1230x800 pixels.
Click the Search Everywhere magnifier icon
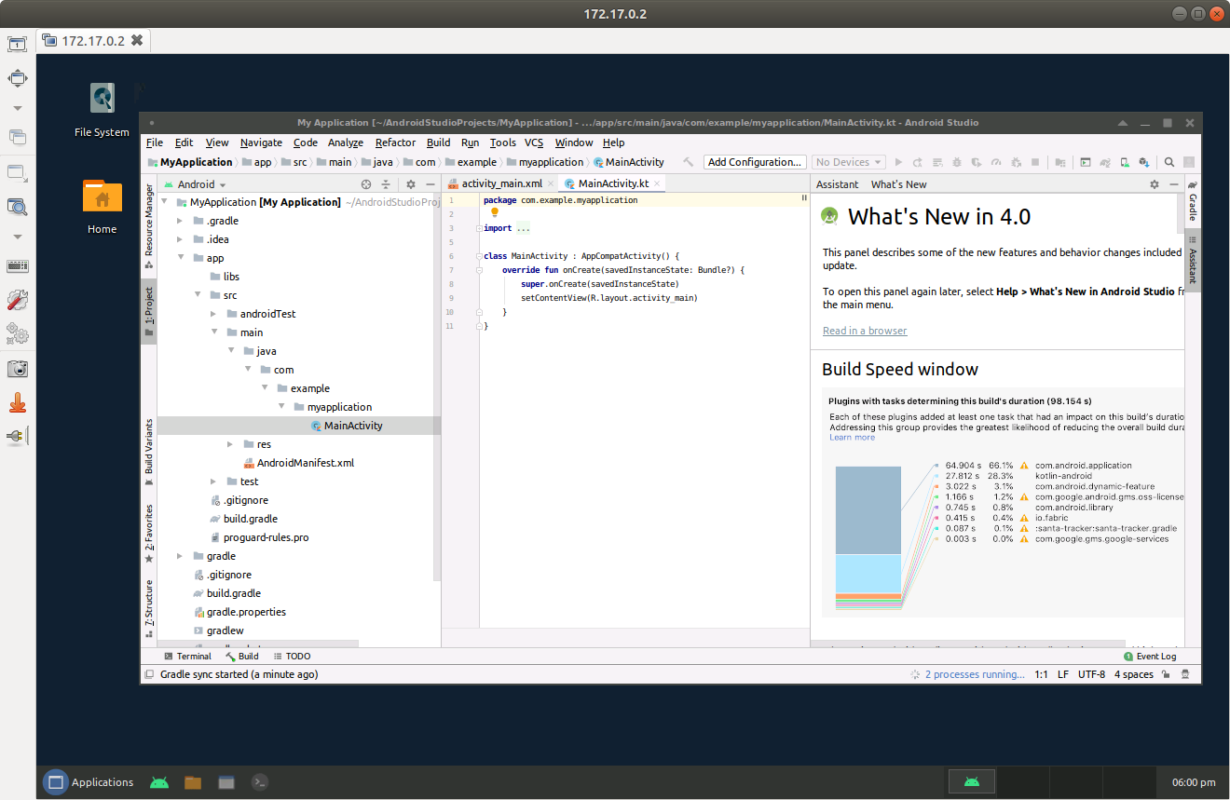(1169, 162)
